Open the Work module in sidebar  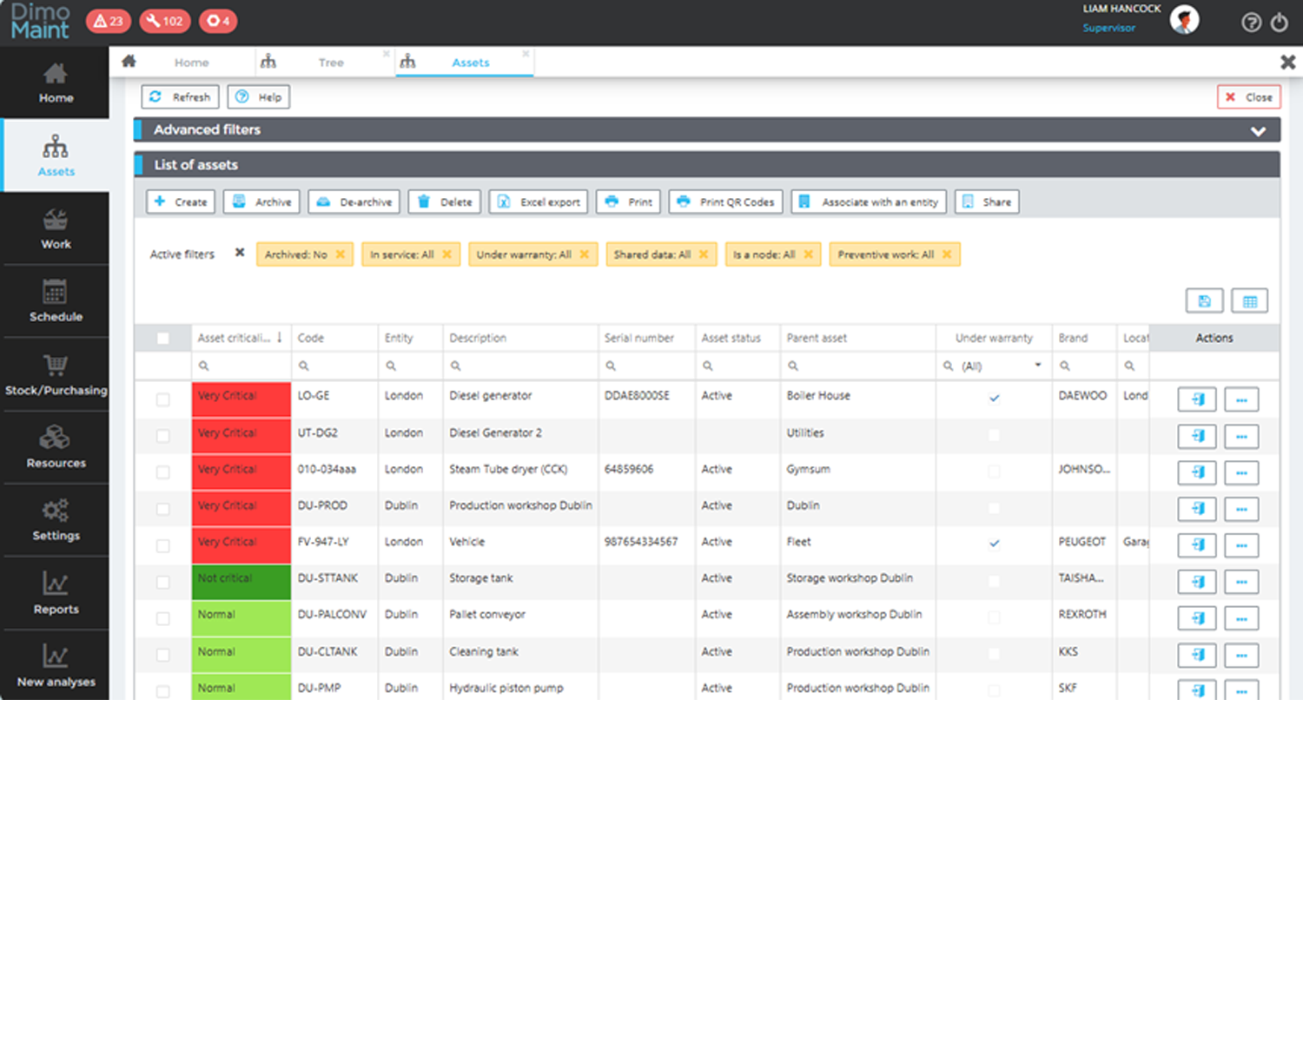[56, 229]
